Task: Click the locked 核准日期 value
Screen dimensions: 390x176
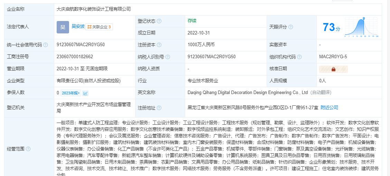Action: [x=333, y=69]
